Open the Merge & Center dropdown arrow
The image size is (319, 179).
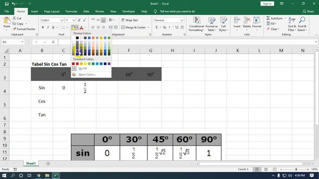[x=149, y=27]
